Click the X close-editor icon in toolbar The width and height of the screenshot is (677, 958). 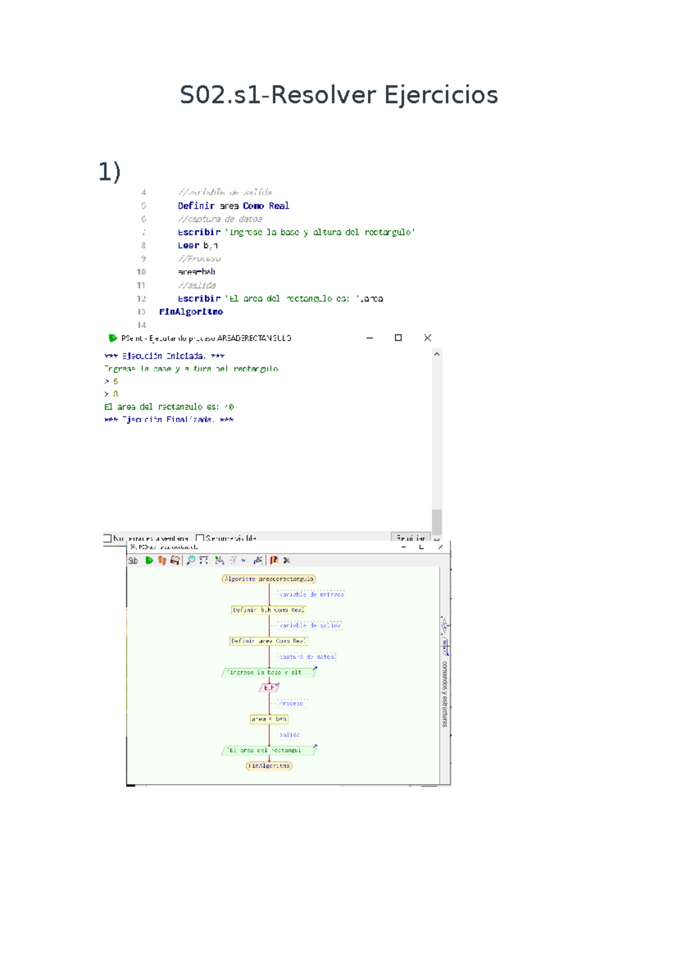287,560
